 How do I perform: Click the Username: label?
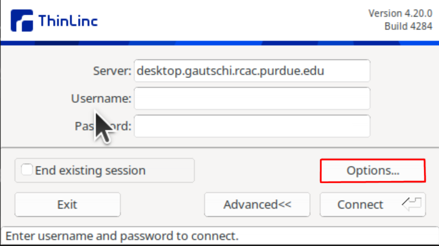tap(101, 98)
